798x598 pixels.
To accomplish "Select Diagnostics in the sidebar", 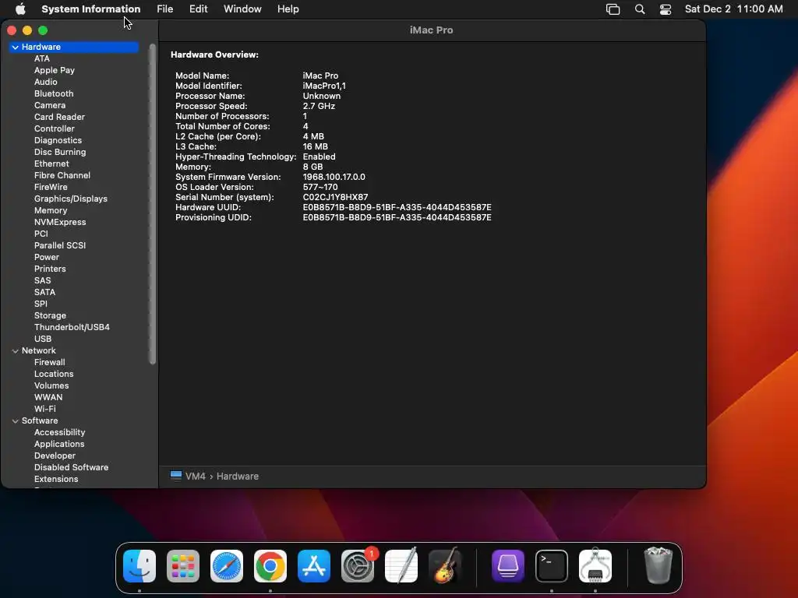I will click(58, 140).
